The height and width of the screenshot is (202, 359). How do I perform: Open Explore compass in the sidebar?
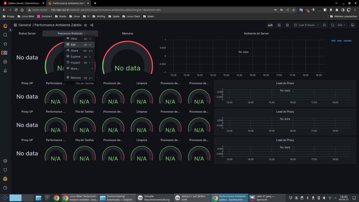pyautogui.click(x=5, y=62)
